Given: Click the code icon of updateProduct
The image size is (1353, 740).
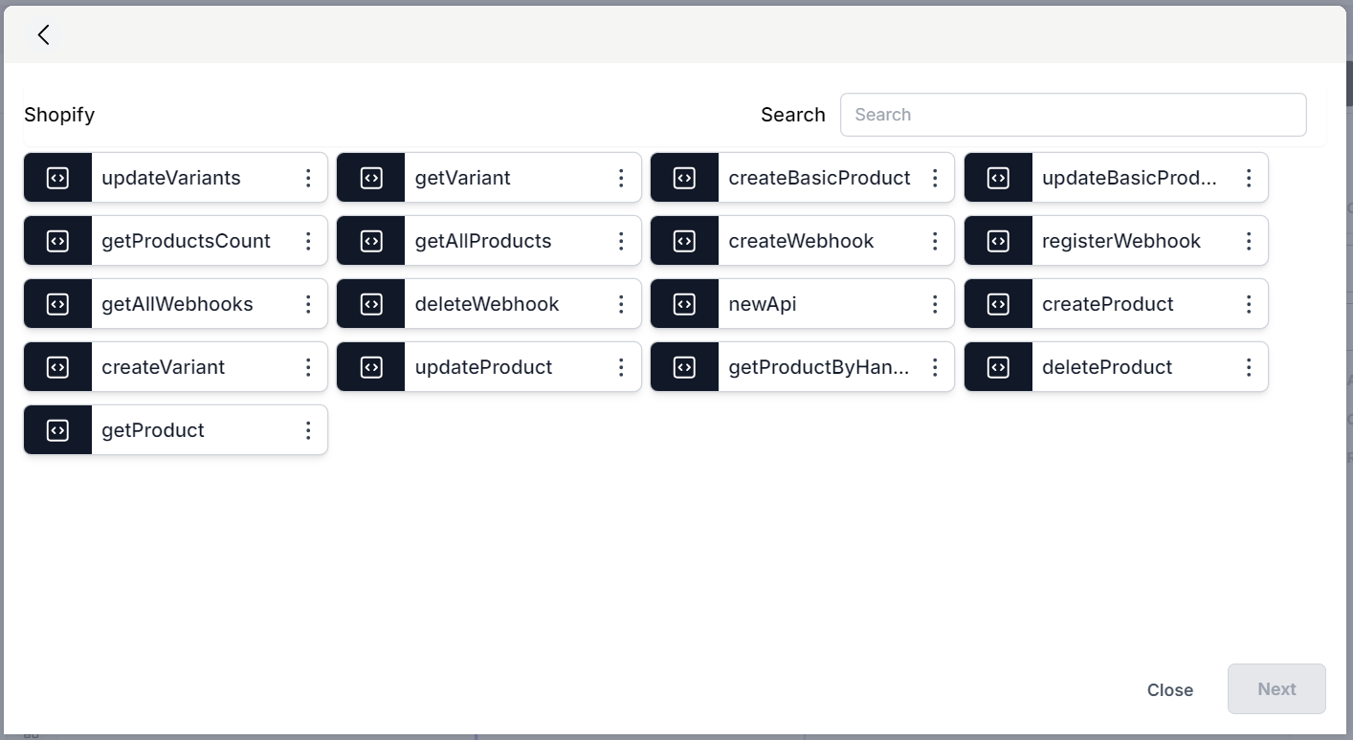Looking at the screenshot, I should coord(371,367).
